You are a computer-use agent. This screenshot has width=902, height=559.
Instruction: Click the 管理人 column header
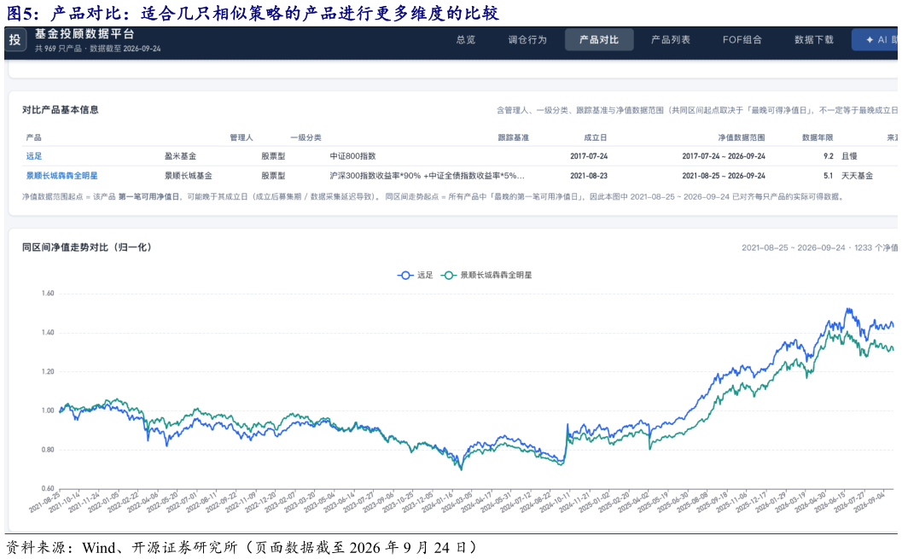click(241, 137)
